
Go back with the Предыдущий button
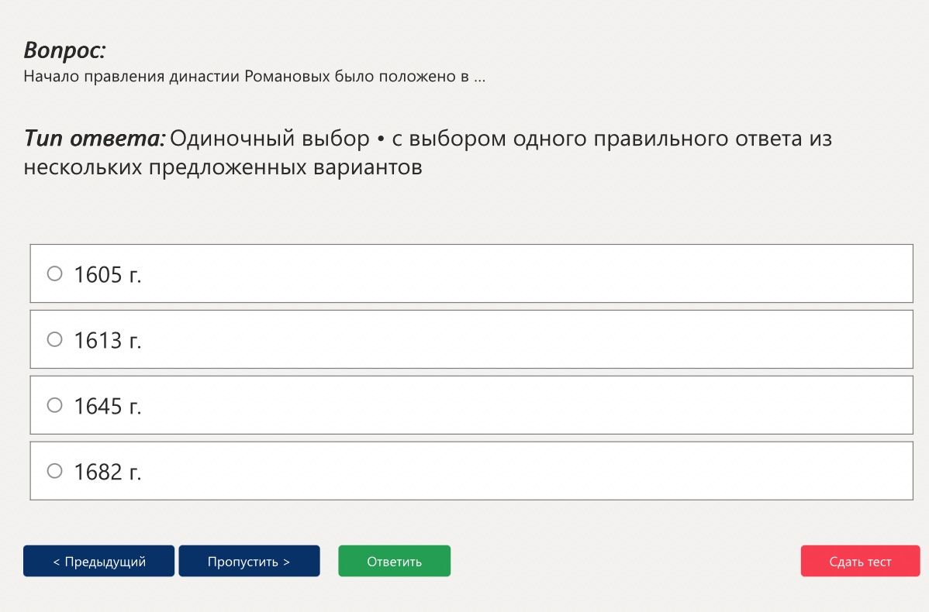coord(99,561)
